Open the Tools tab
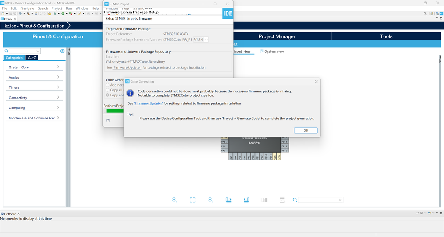 point(386,36)
